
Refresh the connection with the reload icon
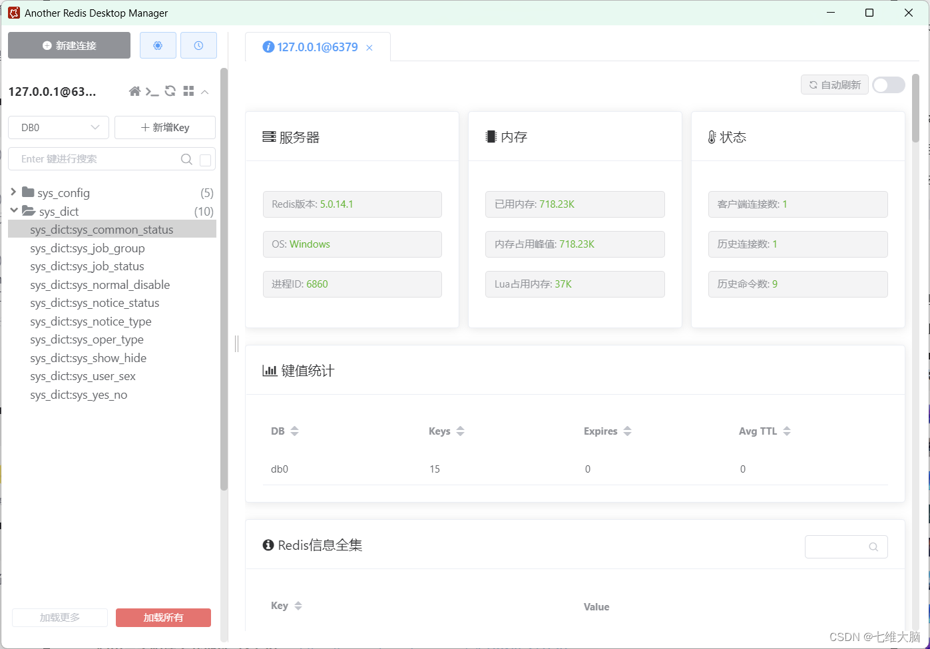170,91
